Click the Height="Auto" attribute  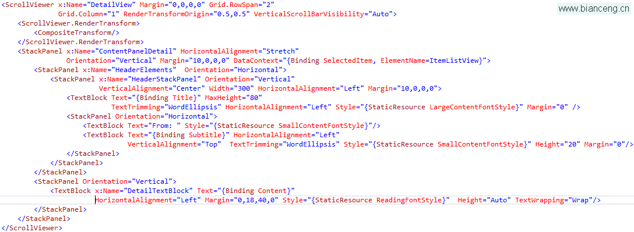(484, 199)
